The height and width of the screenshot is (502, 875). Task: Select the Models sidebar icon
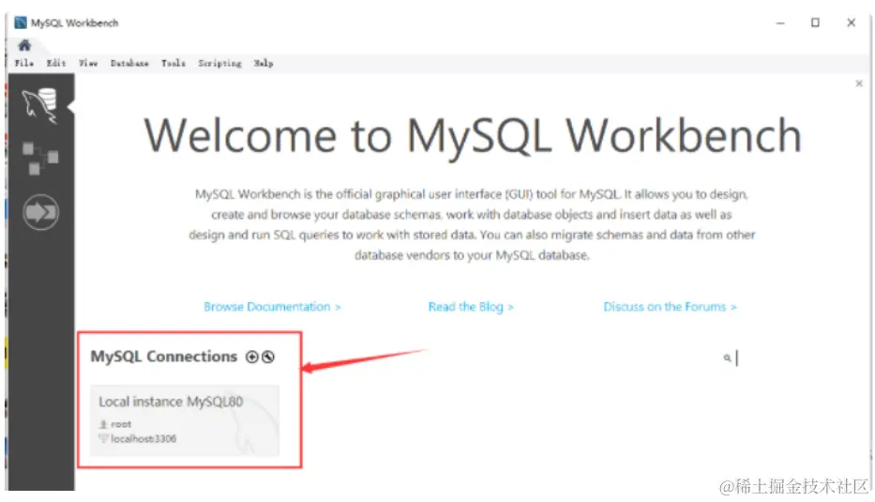click(40, 158)
